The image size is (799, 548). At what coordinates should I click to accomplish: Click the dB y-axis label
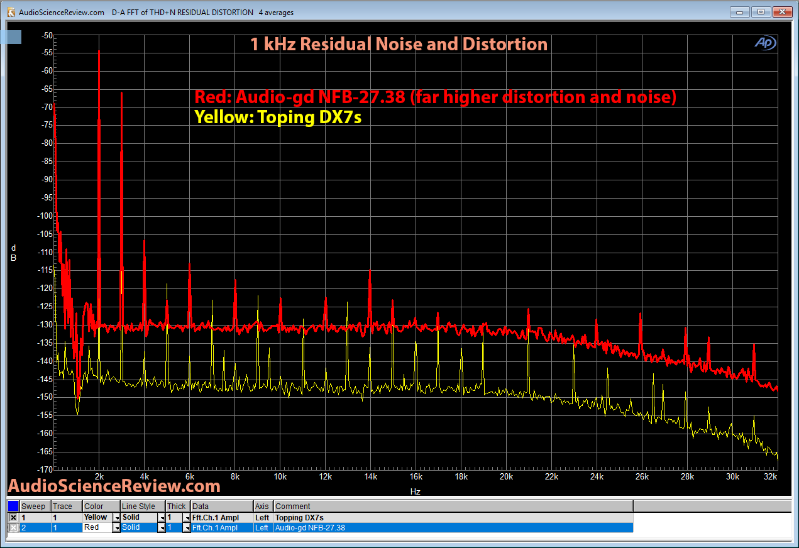tap(13, 253)
